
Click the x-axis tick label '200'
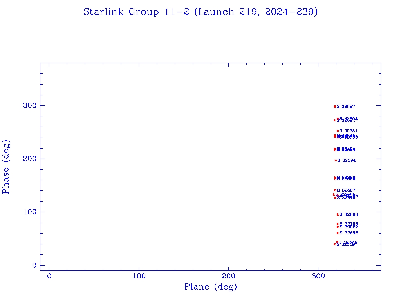click(228, 276)
